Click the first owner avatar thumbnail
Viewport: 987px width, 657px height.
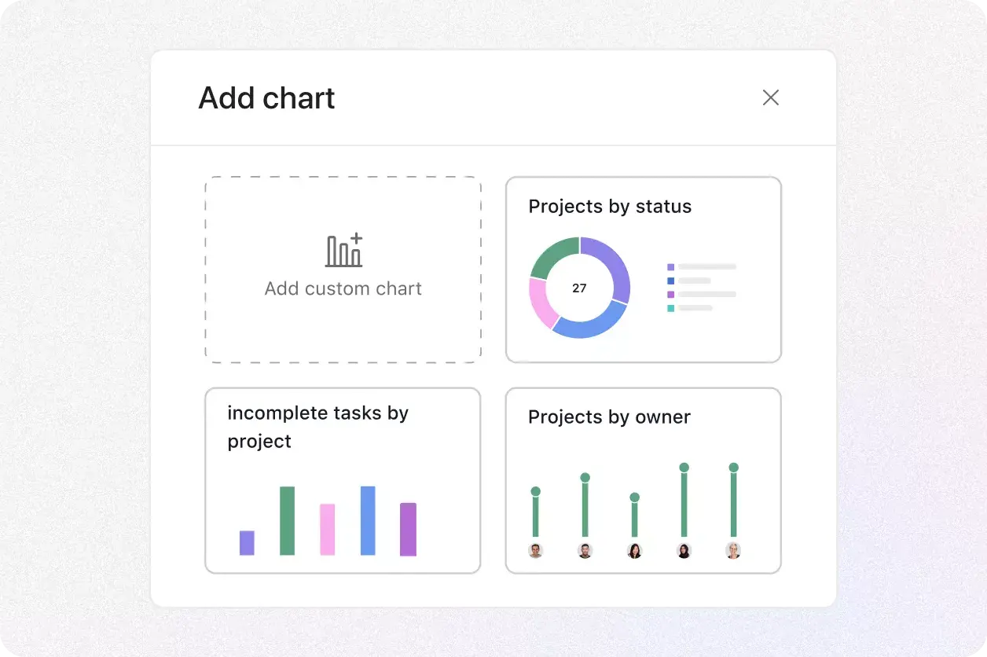point(535,551)
